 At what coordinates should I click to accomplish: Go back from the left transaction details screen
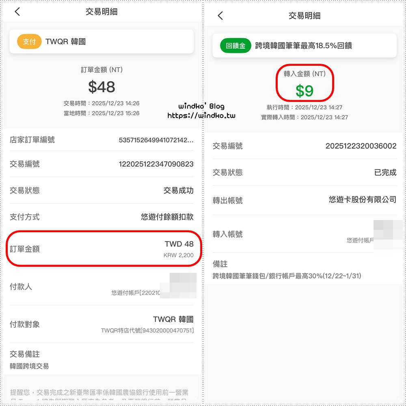pos(17,12)
